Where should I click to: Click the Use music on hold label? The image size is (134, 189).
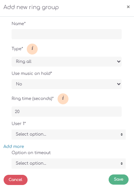coord(32,73)
